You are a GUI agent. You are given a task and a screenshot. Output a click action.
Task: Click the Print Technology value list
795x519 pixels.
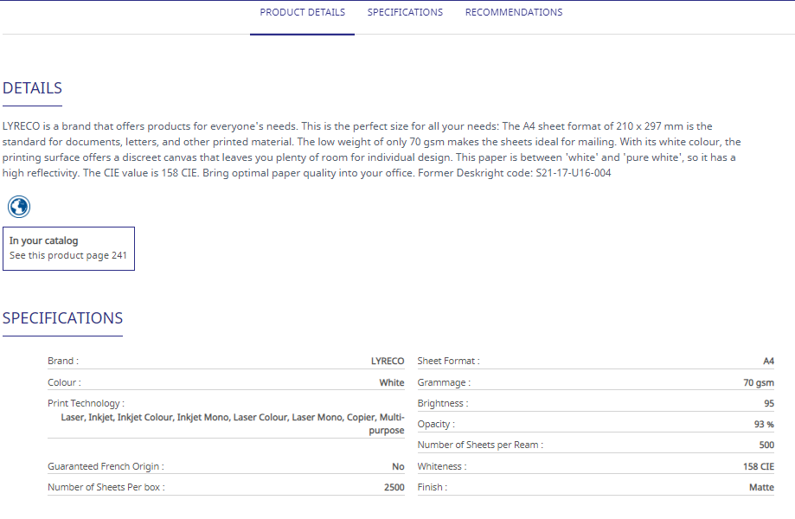(x=232, y=424)
